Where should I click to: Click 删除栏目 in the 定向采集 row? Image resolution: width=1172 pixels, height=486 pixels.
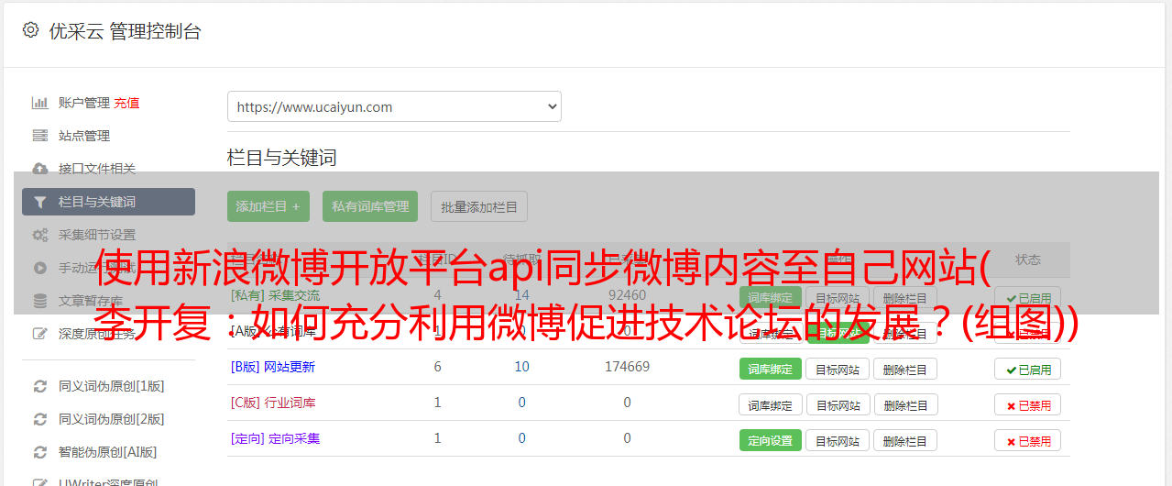tap(905, 440)
